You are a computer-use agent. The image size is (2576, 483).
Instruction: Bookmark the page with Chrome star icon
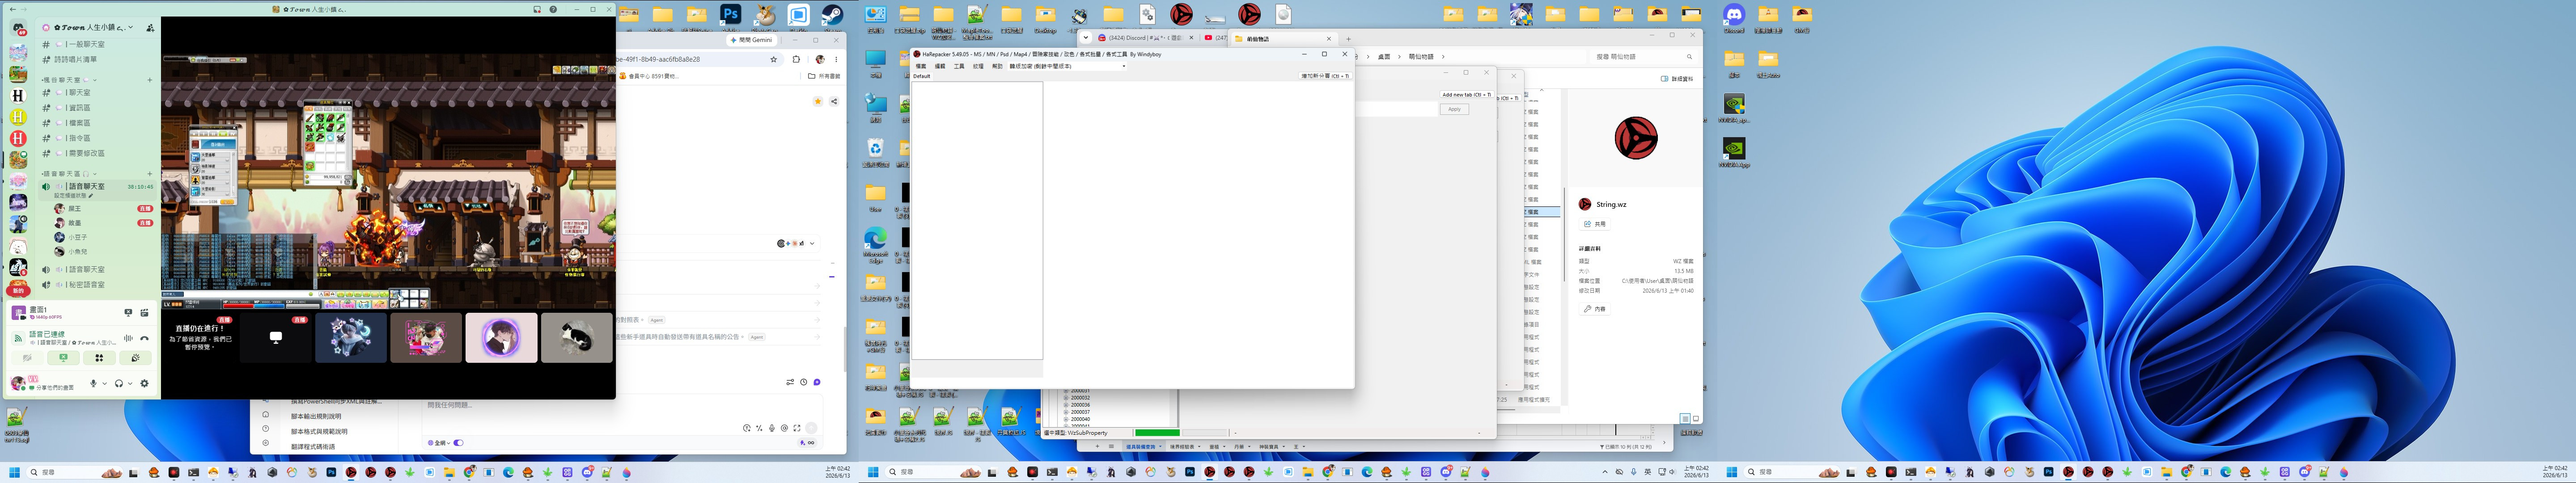[774, 59]
